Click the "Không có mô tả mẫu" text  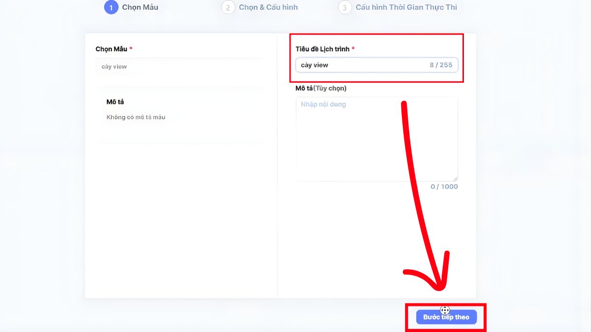pos(136,117)
